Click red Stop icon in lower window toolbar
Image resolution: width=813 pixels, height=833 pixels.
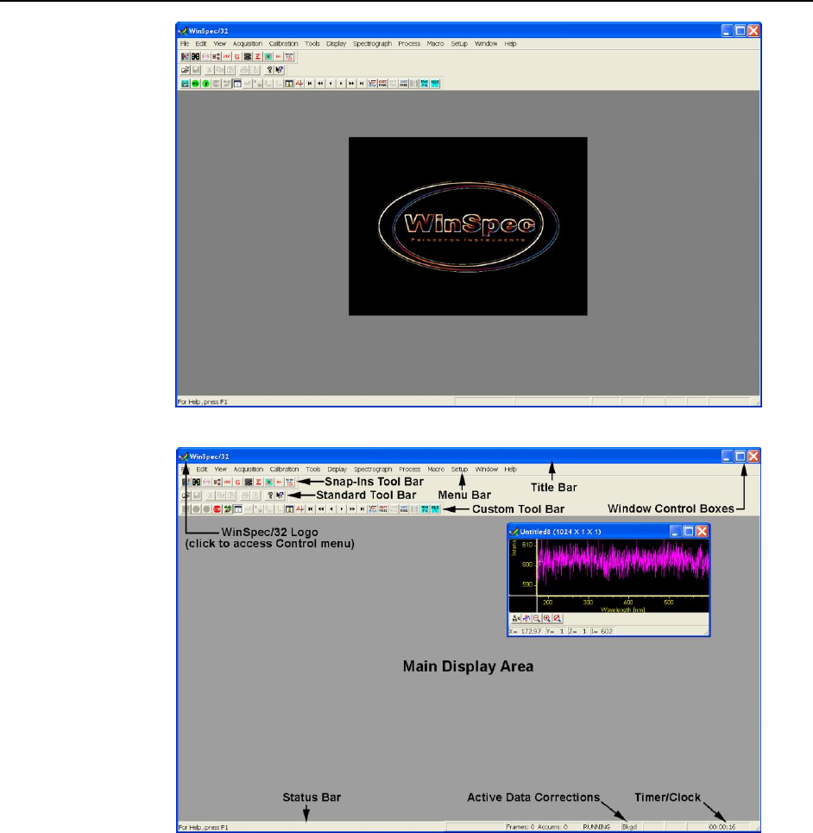click(217, 509)
